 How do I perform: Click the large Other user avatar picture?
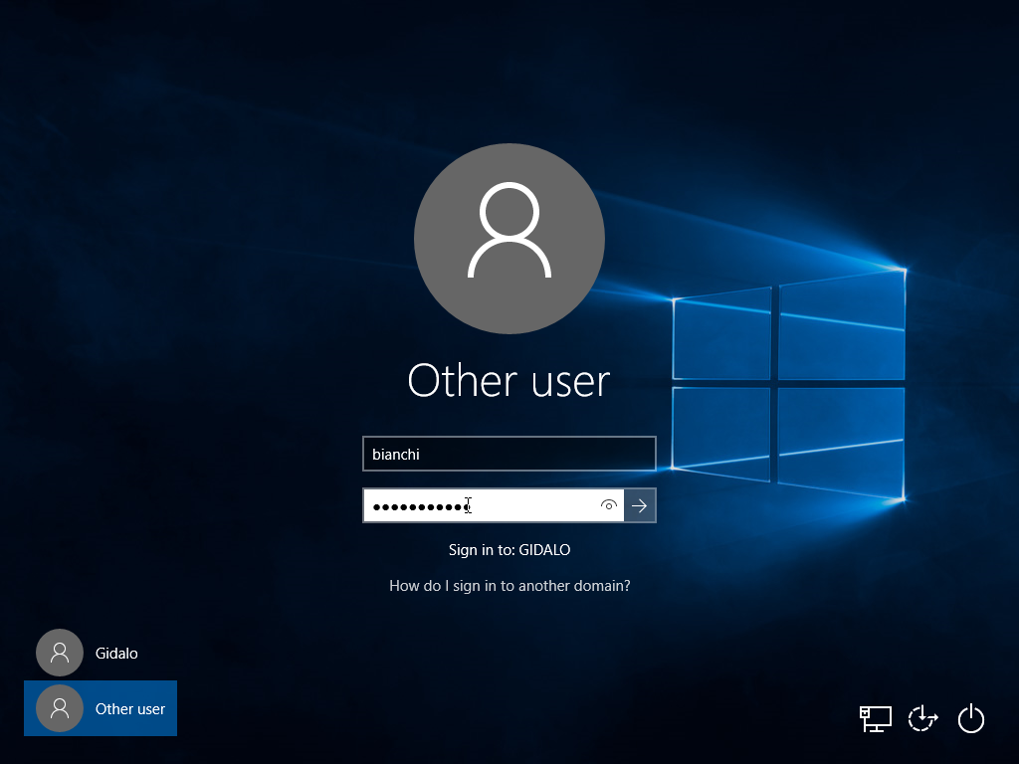tap(509, 239)
